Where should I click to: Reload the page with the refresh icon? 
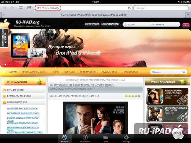point(129,8)
